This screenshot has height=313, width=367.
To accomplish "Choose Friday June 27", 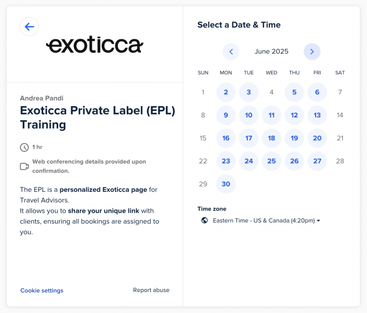I will pyautogui.click(x=317, y=161).
